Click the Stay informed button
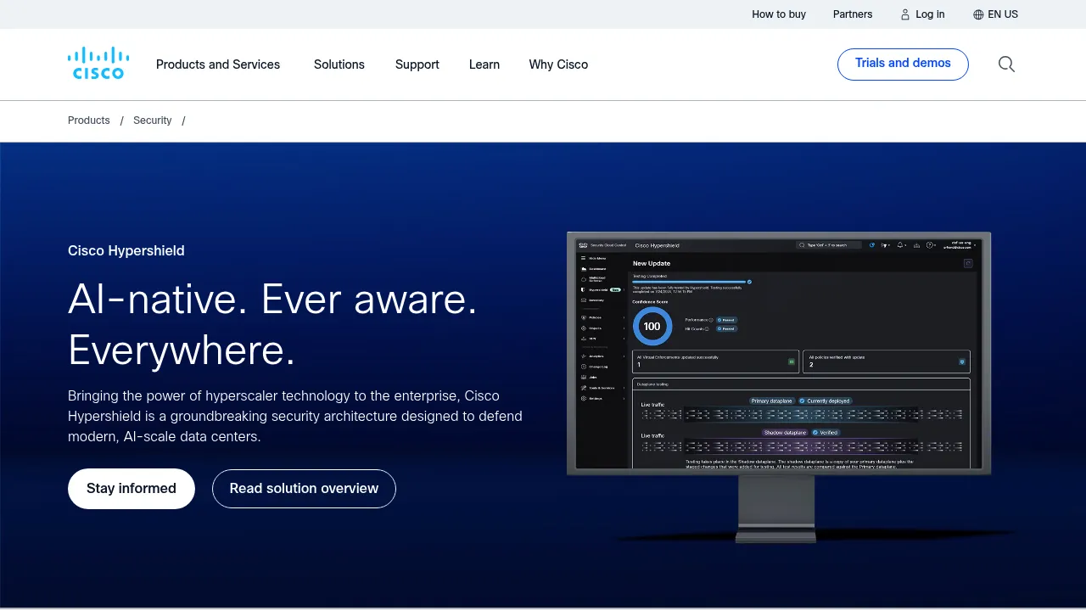The width and height of the screenshot is (1086, 611). (132, 489)
